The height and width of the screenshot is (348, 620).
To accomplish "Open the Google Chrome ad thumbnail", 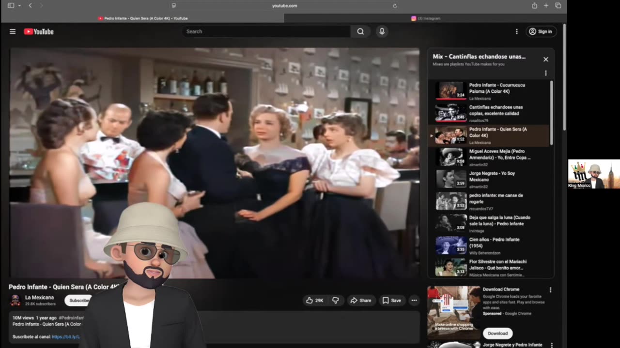I will [453, 312].
